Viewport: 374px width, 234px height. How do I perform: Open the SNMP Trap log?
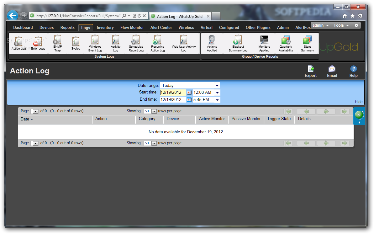tap(57, 43)
